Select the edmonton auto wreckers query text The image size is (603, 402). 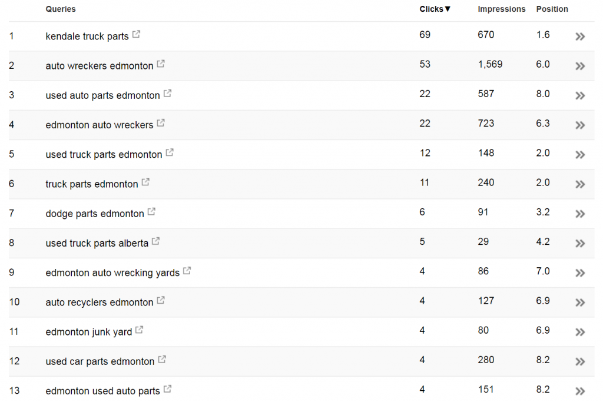[99, 125]
